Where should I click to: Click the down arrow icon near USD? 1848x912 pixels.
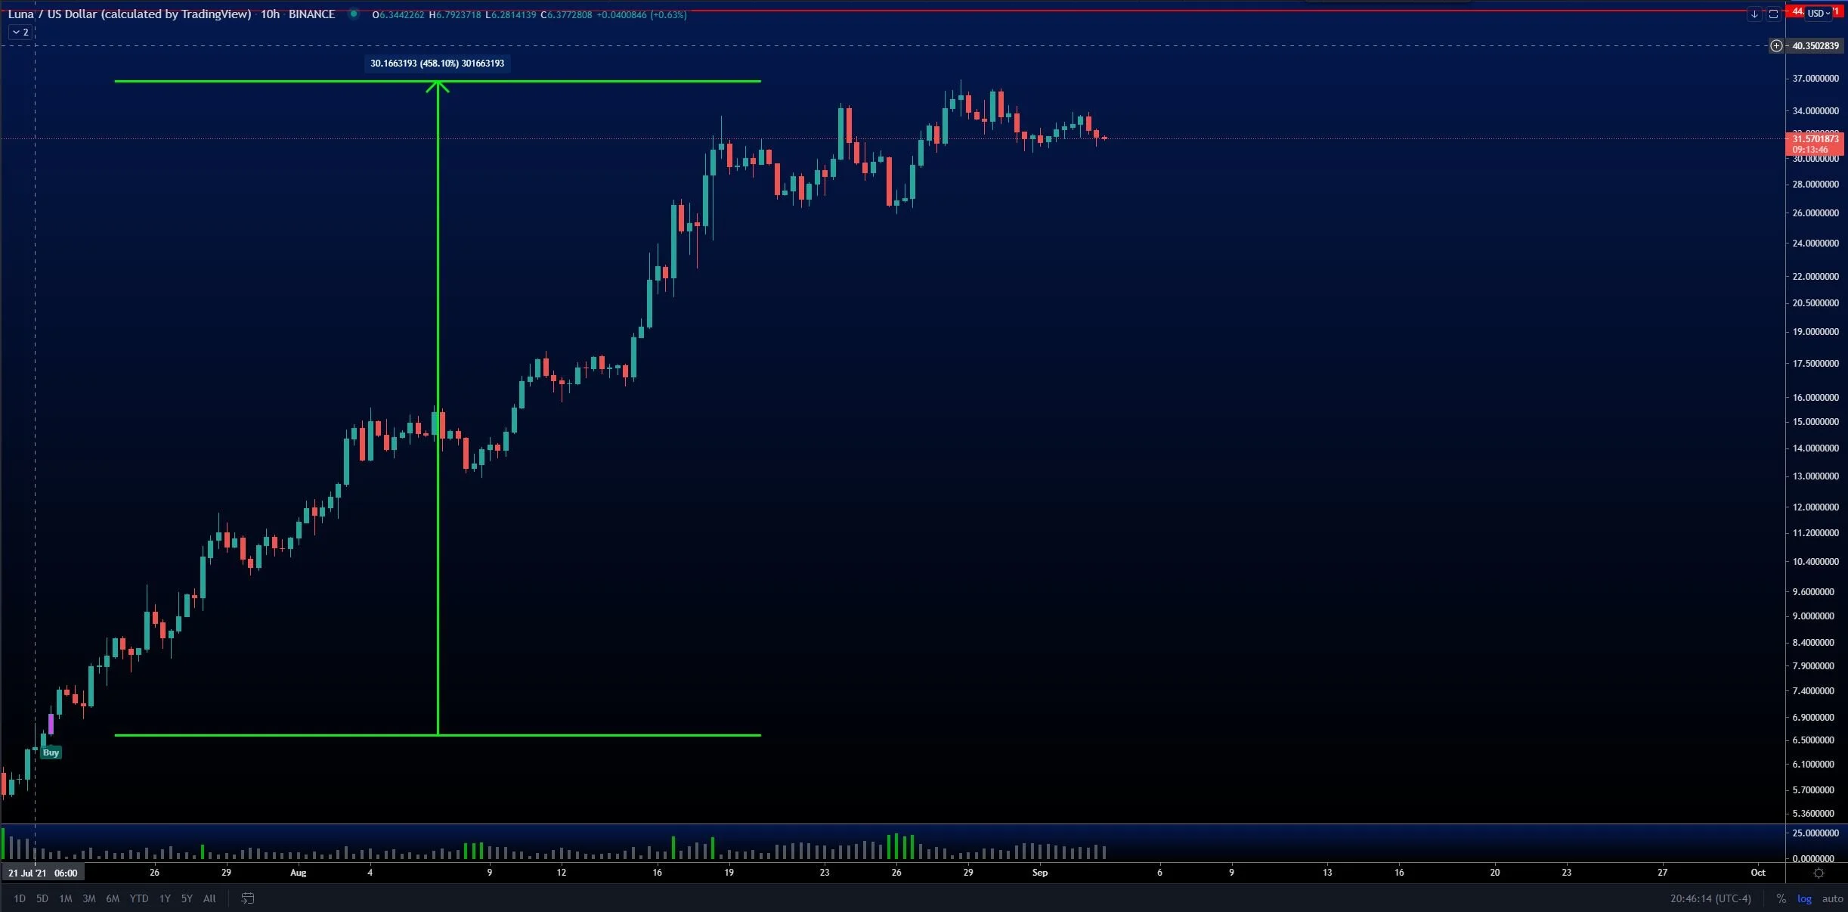(1754, 14)
